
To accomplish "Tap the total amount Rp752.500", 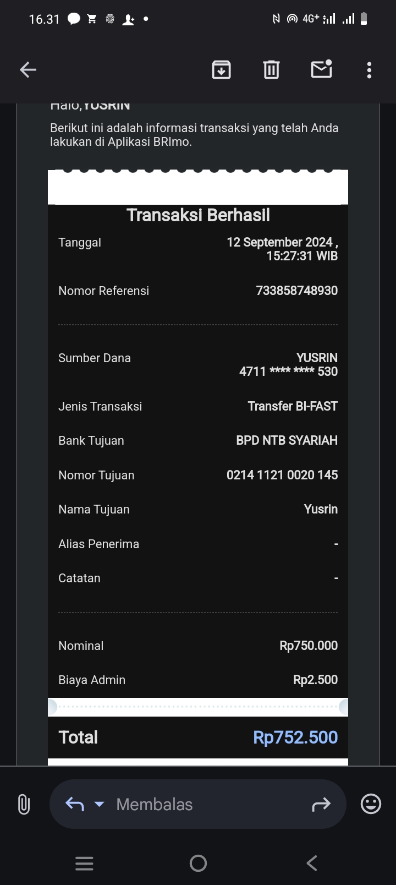I will [x=295, y=737].
